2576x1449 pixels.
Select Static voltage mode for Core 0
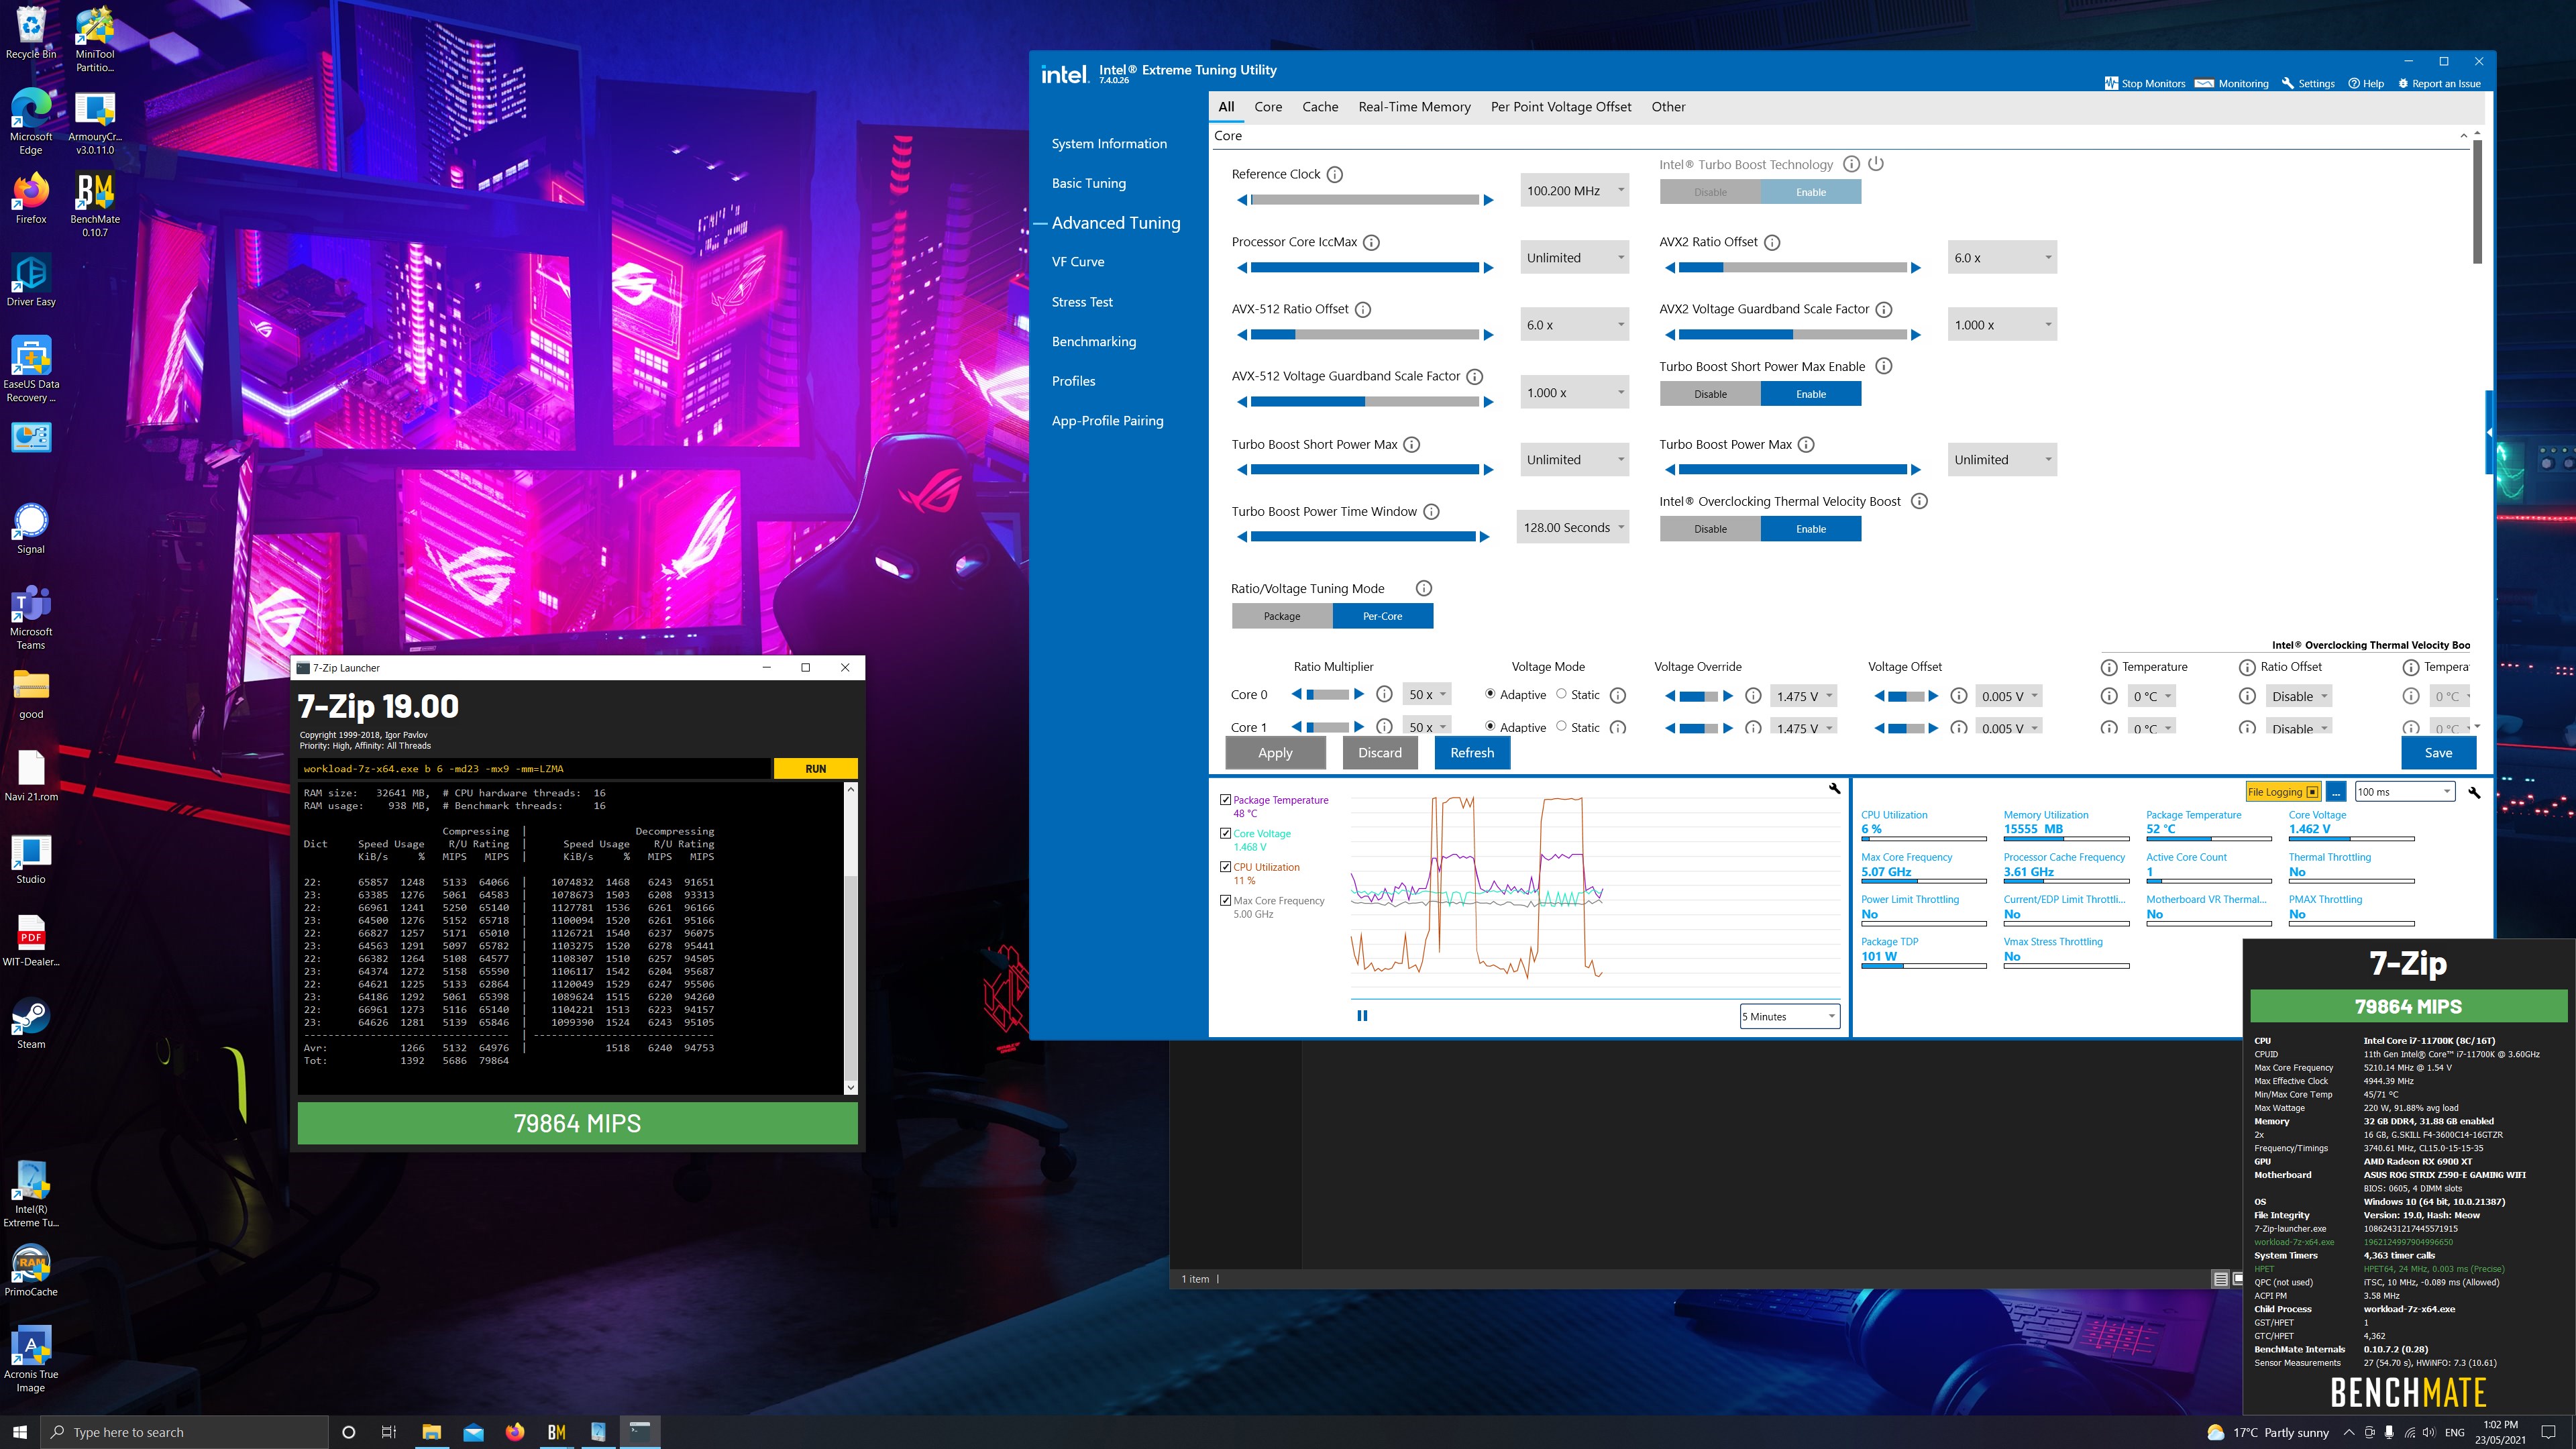(1561, 694)
